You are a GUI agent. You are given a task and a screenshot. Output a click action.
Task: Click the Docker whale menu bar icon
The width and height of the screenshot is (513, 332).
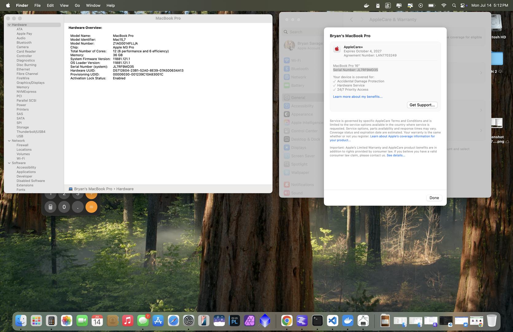(366, 5)
